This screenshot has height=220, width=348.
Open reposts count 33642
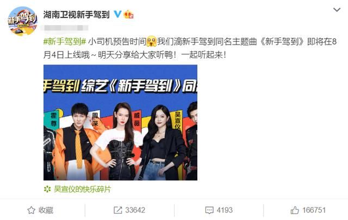pyautogui.click(x=135, y=210)
